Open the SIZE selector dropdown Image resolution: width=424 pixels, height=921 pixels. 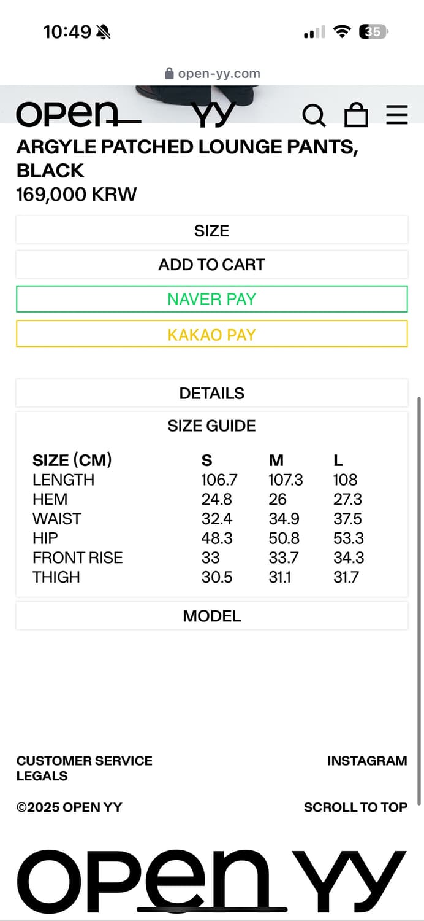[211, 231]
